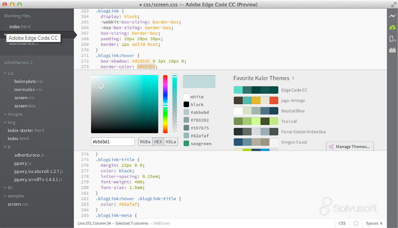Switch color format to HEX

coord(158,142)
